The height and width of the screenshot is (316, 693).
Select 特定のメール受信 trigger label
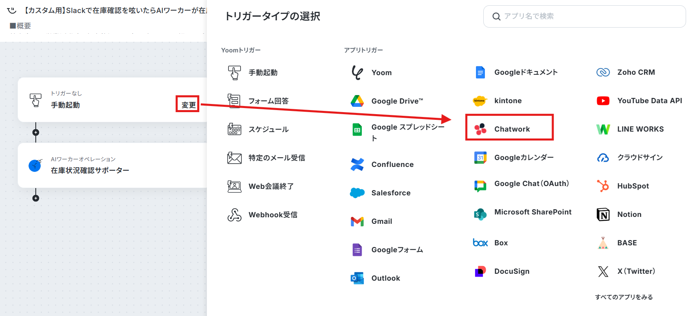pos(277,158)
